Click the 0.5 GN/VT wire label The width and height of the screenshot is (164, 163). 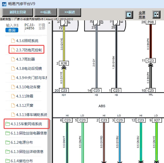(x=64, y=142)
